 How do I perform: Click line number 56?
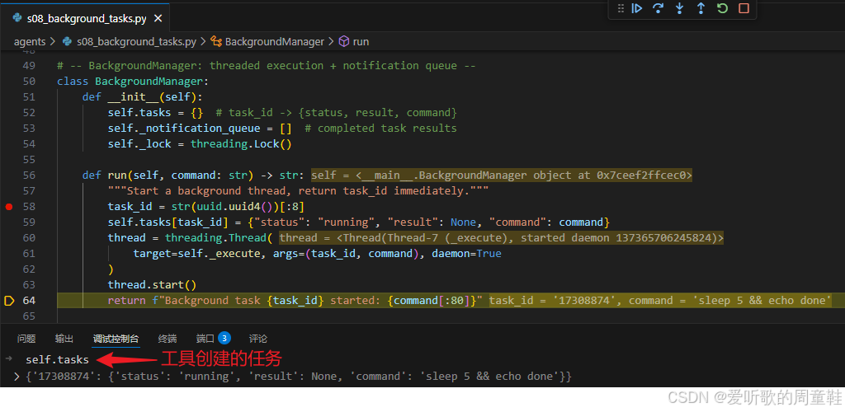click(29, 176)
